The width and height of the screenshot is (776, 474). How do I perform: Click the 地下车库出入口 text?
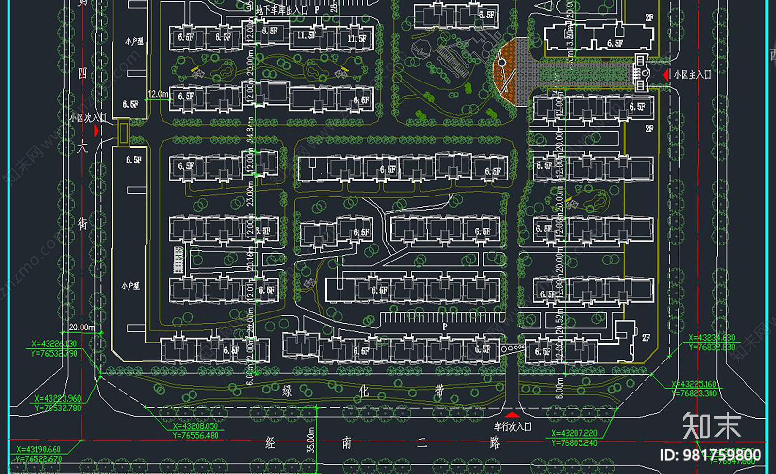[x=281, y=9]
